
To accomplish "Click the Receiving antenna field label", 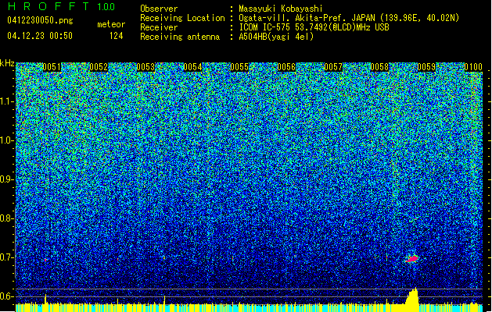I will click(x=180, y=37).
